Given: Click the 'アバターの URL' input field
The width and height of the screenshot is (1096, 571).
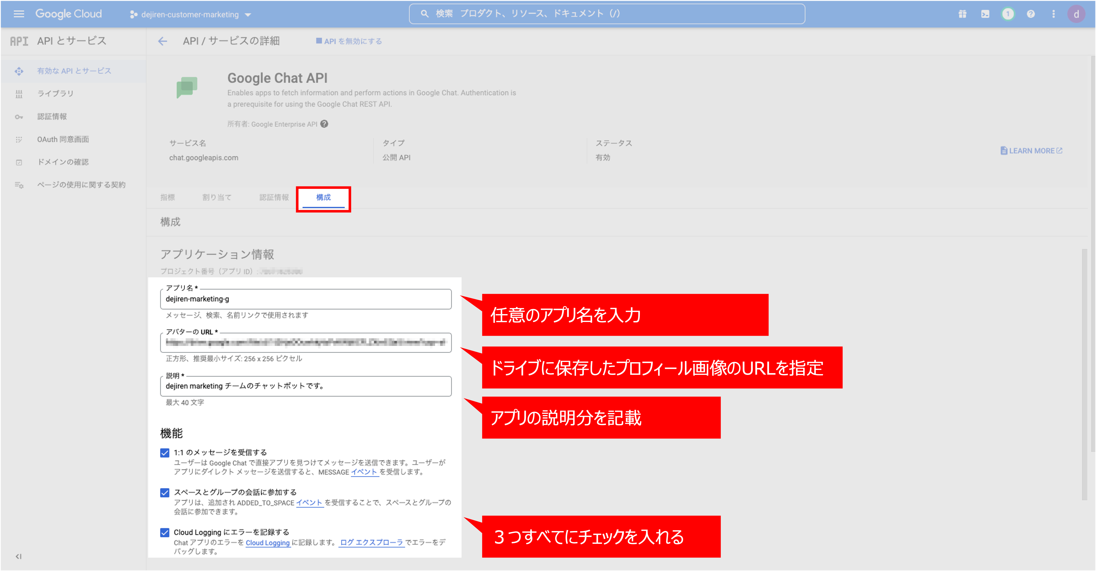Looking at the screenshot, I should (x=306, y=343).
